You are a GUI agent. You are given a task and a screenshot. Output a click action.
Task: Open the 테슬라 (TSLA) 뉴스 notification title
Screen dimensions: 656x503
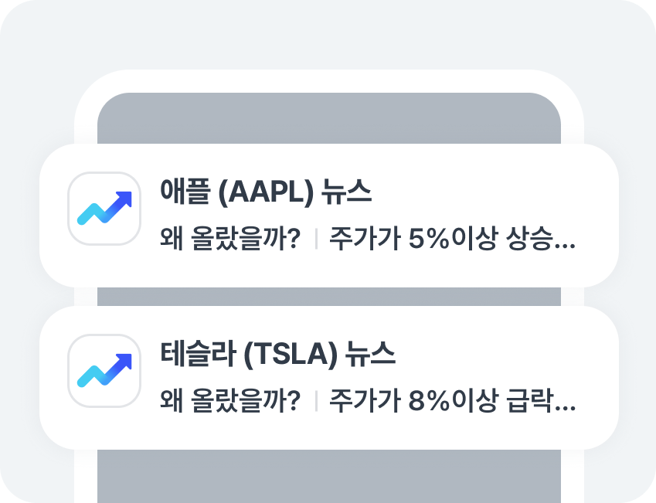click(277, 355)
